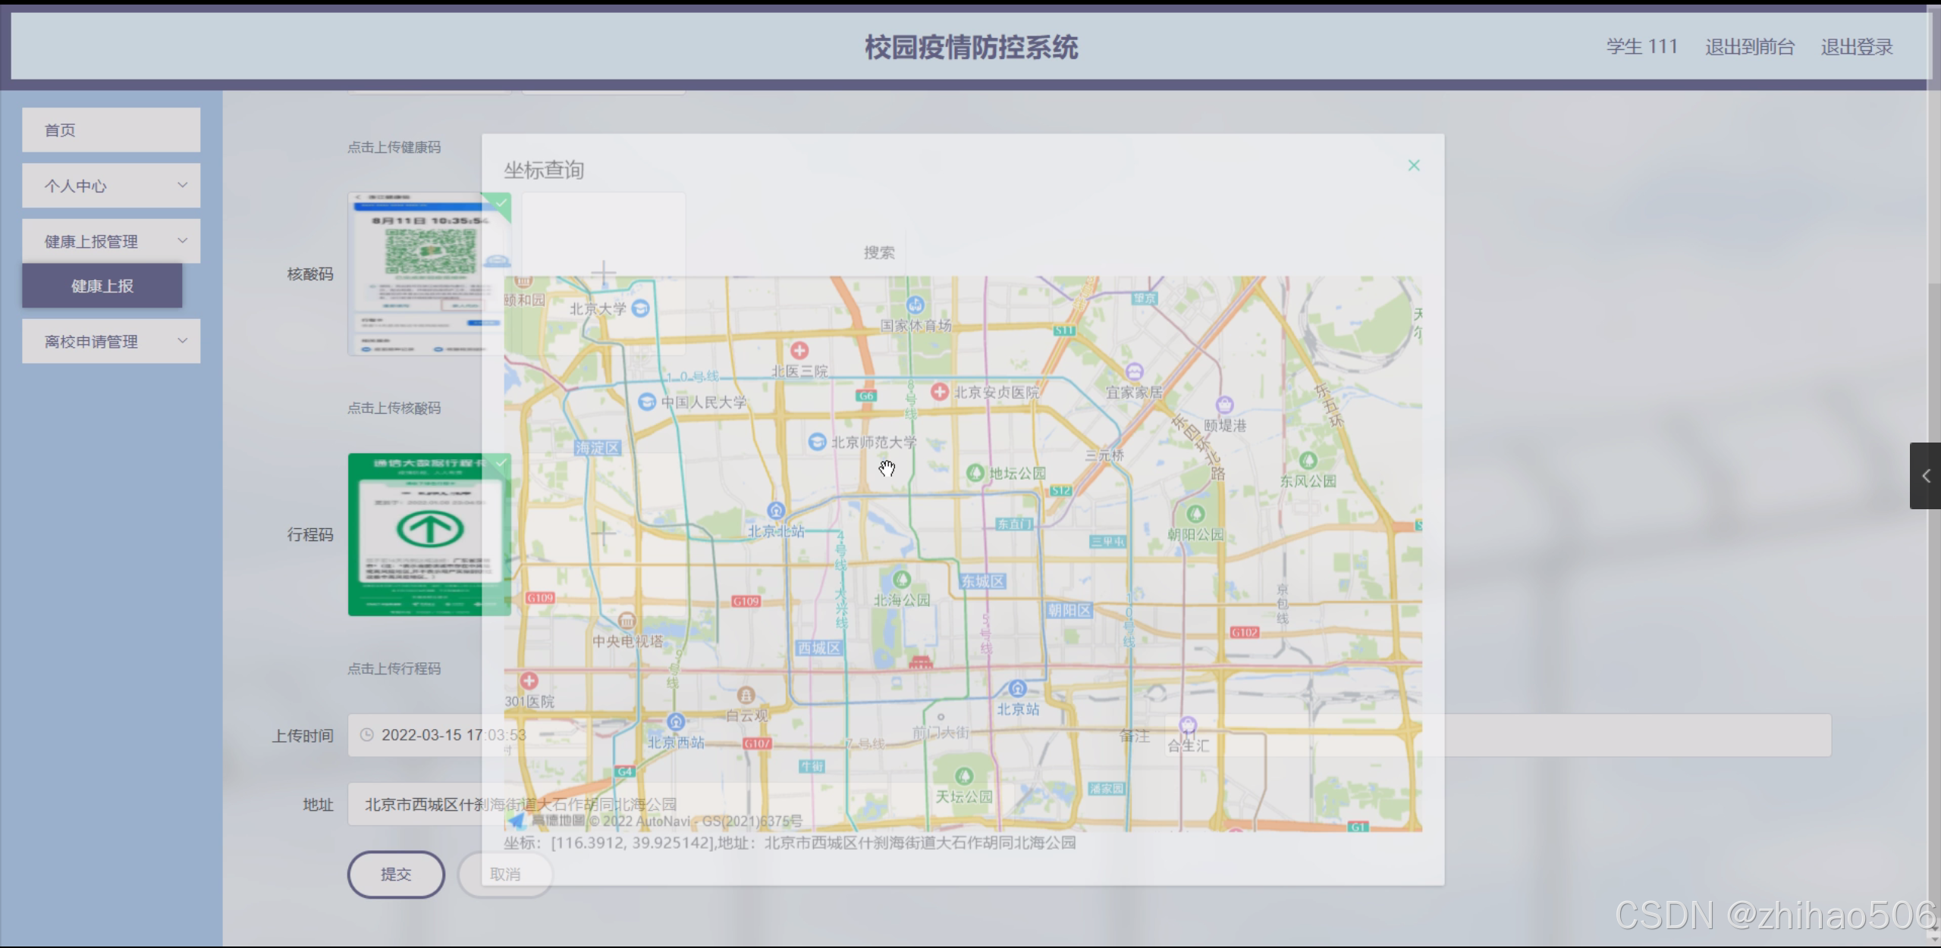Viewport: 1941px width, 948px height.
Task: Click the 中国人民大学 university marker
Action: tap(646, 402)
